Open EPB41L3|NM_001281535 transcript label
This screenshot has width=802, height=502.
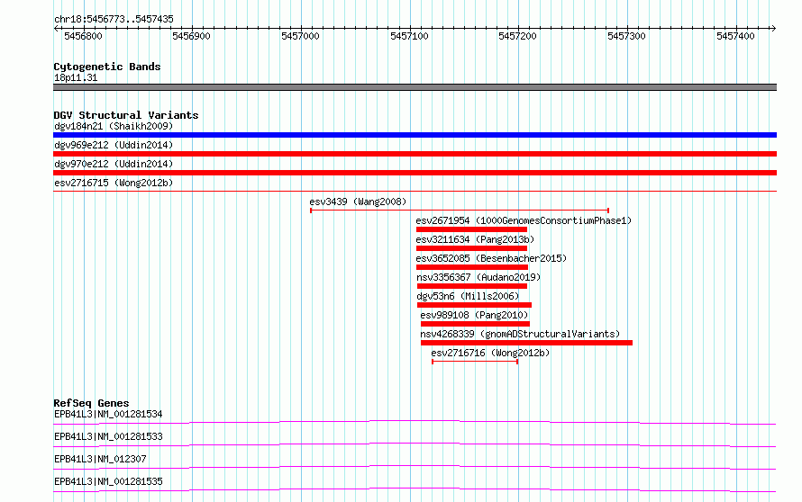click(108, 481)
